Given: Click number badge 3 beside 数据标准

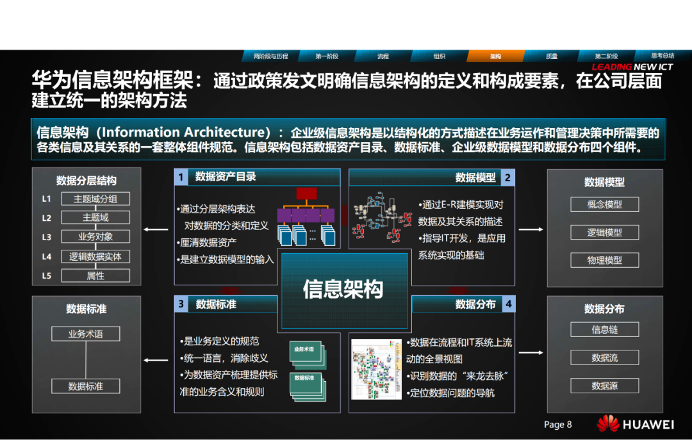Looking at the screenshot, I should click(181, 304).
